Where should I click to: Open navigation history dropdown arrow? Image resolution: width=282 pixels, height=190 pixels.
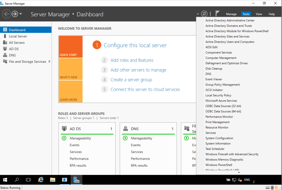[x=20, y=14]
